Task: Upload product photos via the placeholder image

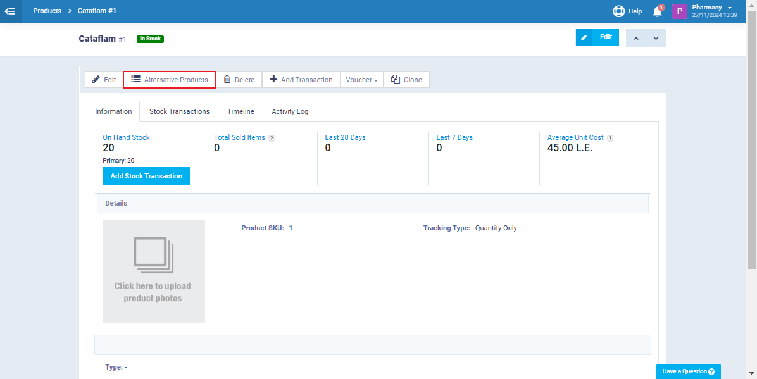Action: pyautogui.click(x=154, y=271)
